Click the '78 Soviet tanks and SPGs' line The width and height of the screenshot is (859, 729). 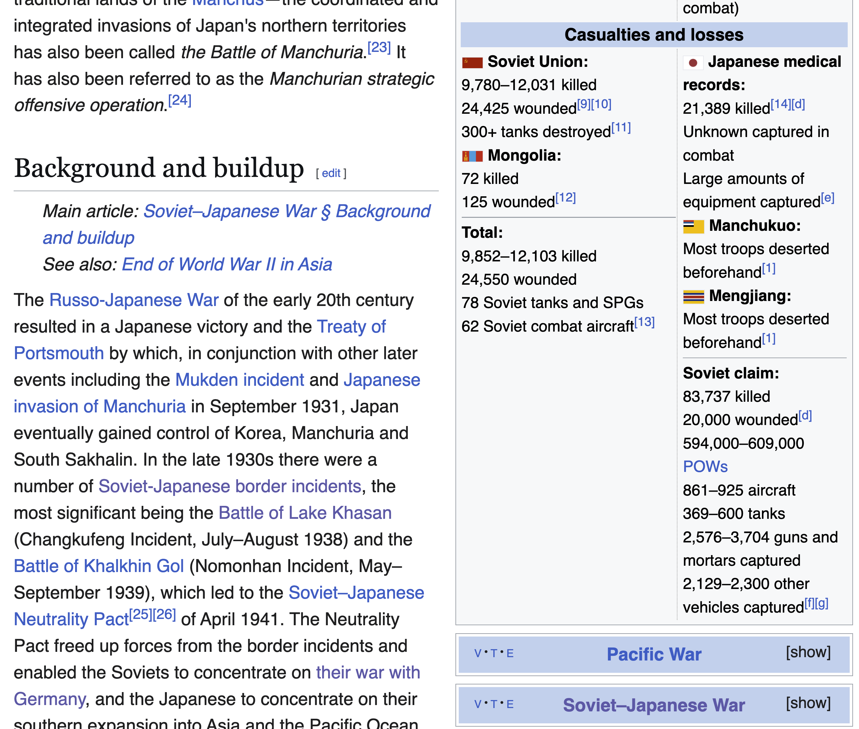click(552, 303)
